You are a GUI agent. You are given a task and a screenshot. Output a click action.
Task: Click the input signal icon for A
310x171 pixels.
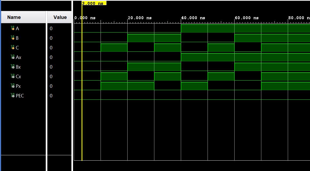13,28
